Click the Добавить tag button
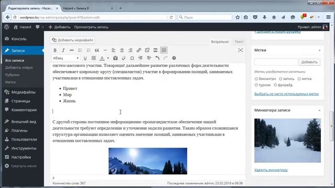This screenshot has height=188, width=335. [309, 62]
